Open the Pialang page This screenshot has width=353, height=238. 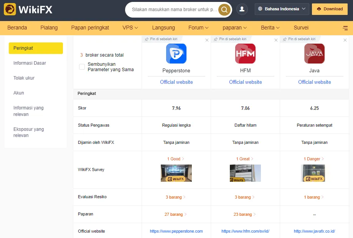point(49,28)
